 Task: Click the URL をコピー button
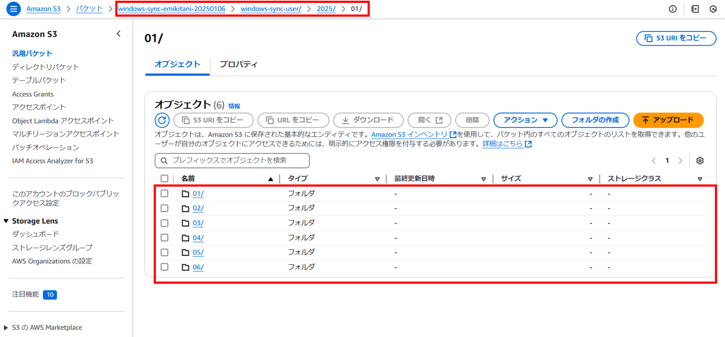293,120
